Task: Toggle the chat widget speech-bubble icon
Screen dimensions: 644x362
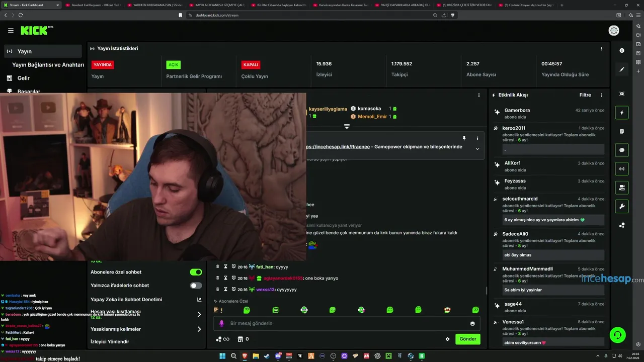Action: 622,150
